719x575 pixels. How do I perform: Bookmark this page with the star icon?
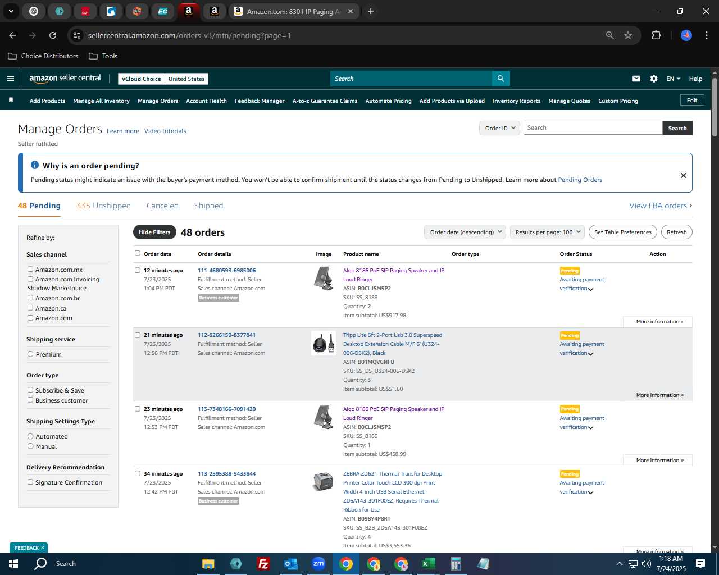pyautogui.click(x=628, y=35)
